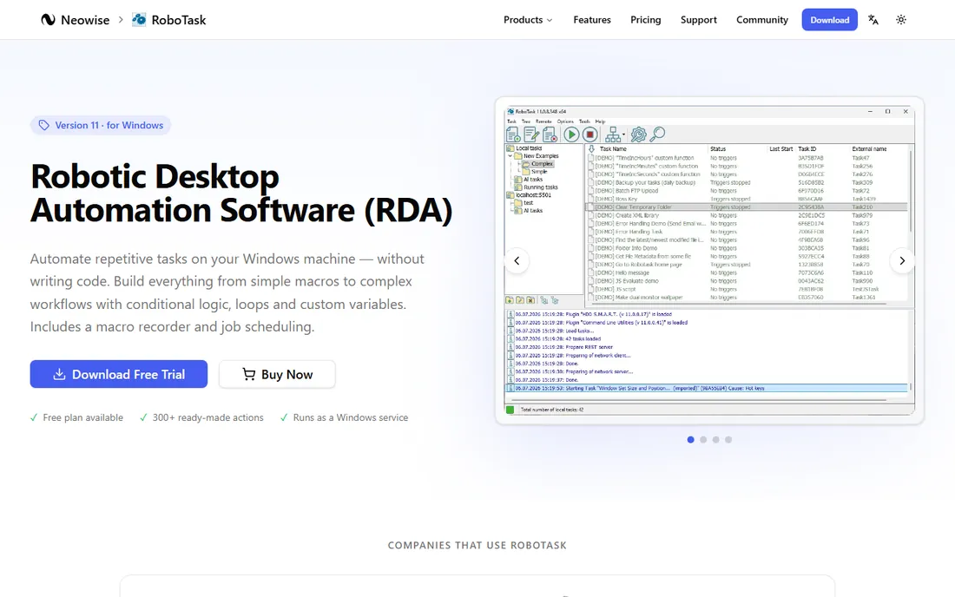
Task: Click the highlighted 'Starting Task' log line in screenshot
Action: [707, 388]
